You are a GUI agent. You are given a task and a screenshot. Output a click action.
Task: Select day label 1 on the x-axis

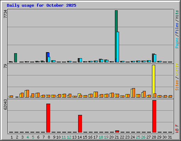coord(12,137)
